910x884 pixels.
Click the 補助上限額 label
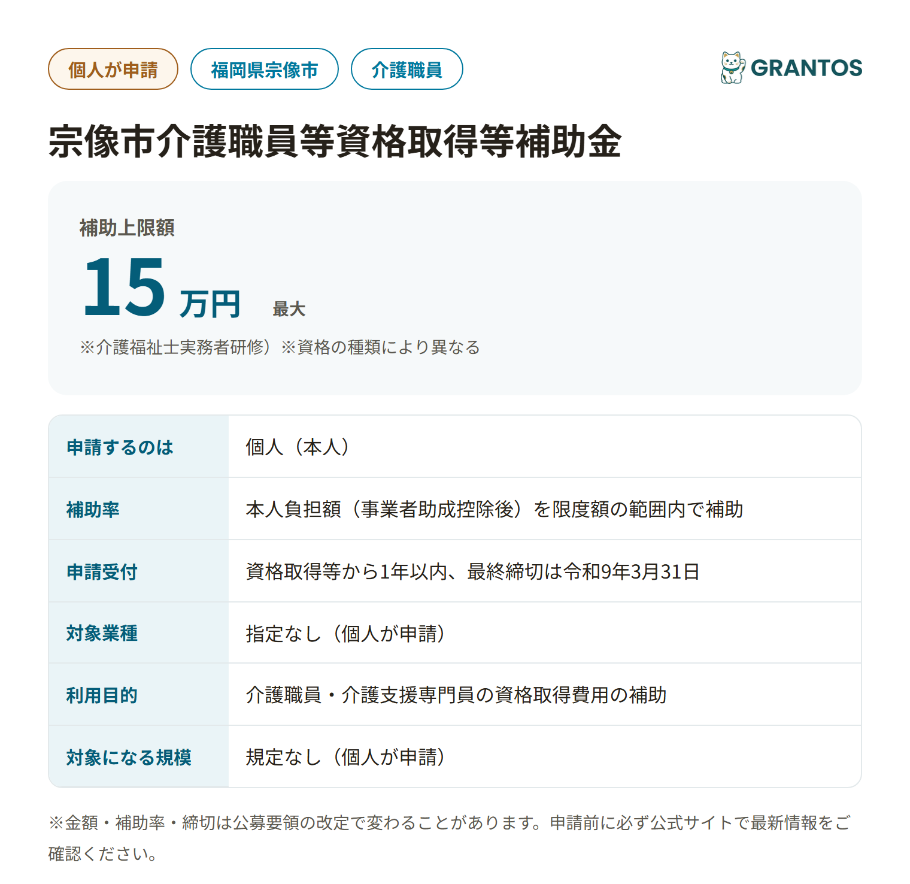127,228
